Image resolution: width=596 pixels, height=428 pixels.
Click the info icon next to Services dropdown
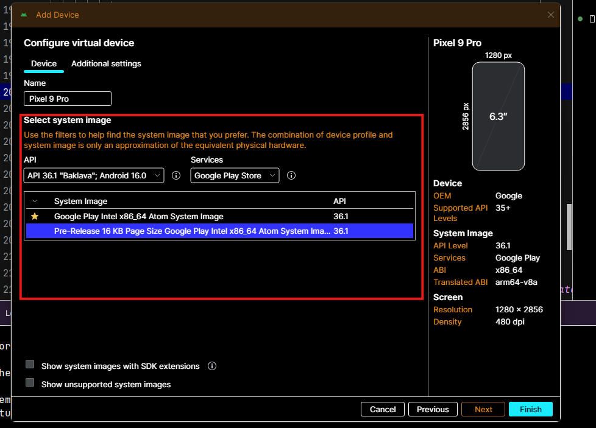[291, 175]
